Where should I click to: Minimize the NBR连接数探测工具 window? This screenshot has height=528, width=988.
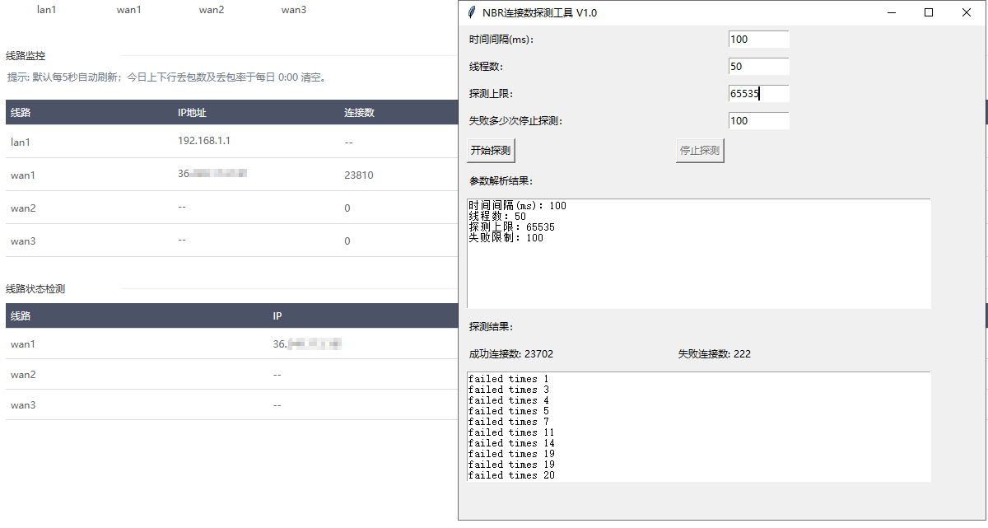(x=891, y=12)
